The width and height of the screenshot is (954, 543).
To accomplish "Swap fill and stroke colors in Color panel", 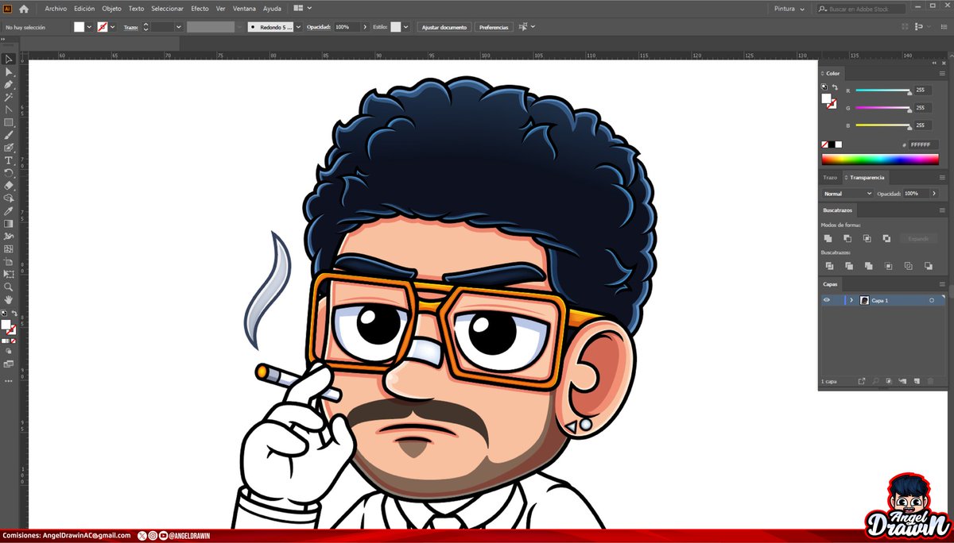I will 835,87.
